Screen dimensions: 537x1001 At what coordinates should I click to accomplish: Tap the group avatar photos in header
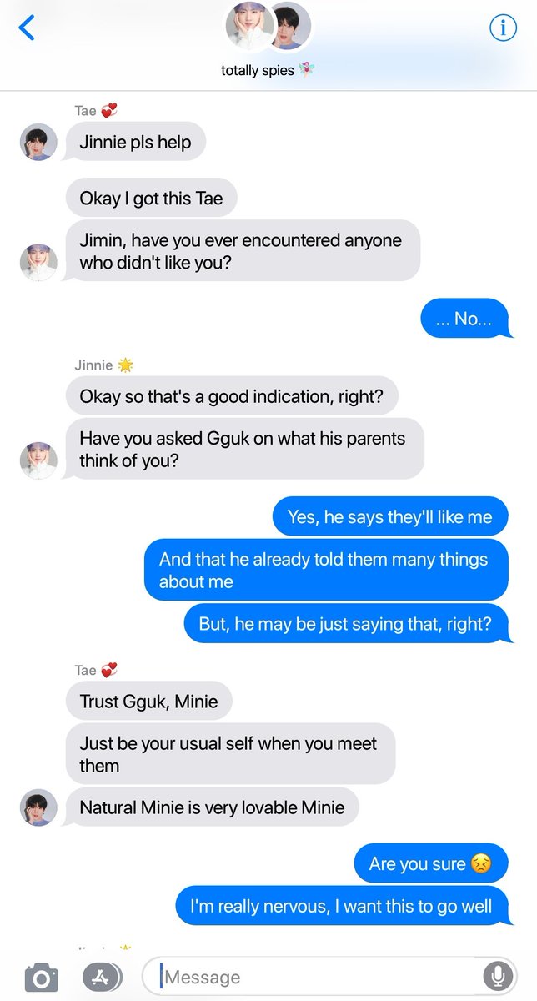(x=268, y=27)
